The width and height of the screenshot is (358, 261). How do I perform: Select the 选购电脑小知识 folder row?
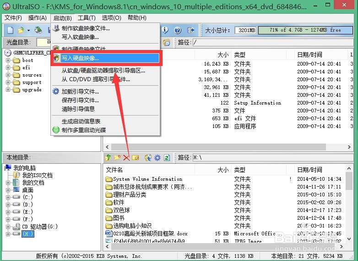click(x=132, y=226)
